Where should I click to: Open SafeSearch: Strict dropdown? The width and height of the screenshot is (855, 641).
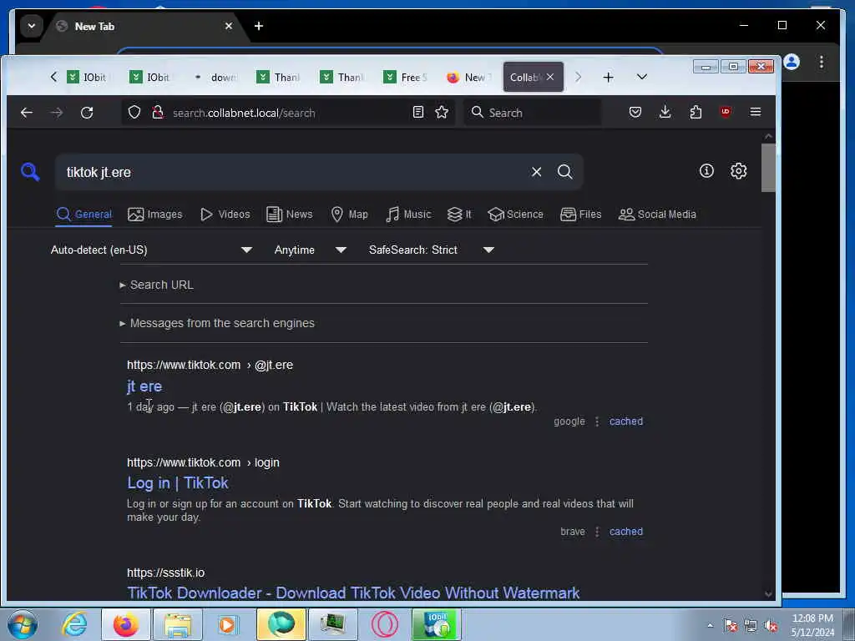coord(432,250)
